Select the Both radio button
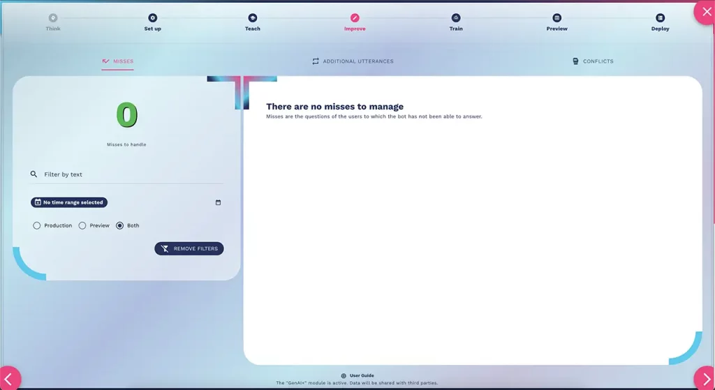 [x=119, y=225]
